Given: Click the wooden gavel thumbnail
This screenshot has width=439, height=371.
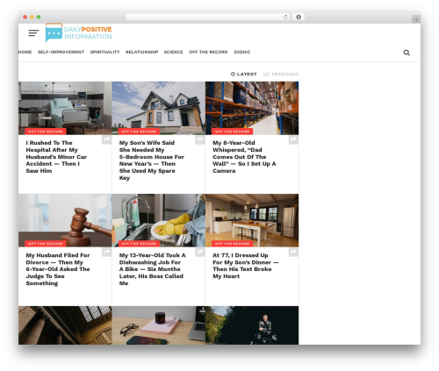Looking at the screenshot, I should point(65,220).
